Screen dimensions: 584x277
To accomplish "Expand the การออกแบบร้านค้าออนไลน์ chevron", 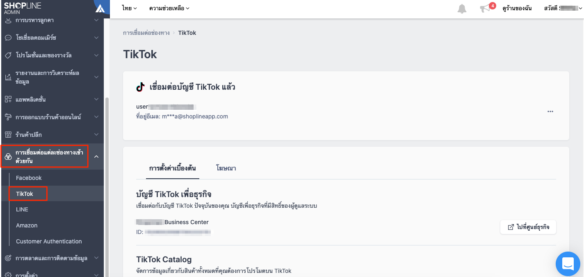I will pyautogui.click(x=96, y=117).
